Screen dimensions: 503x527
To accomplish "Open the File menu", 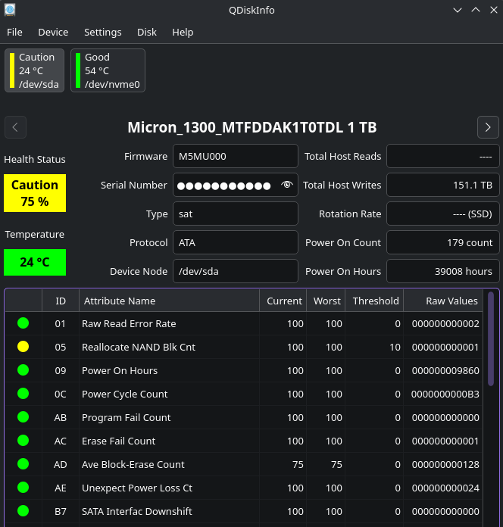I will 14,33.
